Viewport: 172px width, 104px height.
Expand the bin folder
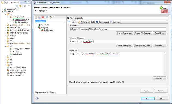point(5,41)
